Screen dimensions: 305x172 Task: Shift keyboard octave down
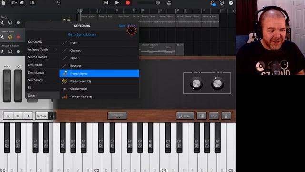click(x=8, y=116)
